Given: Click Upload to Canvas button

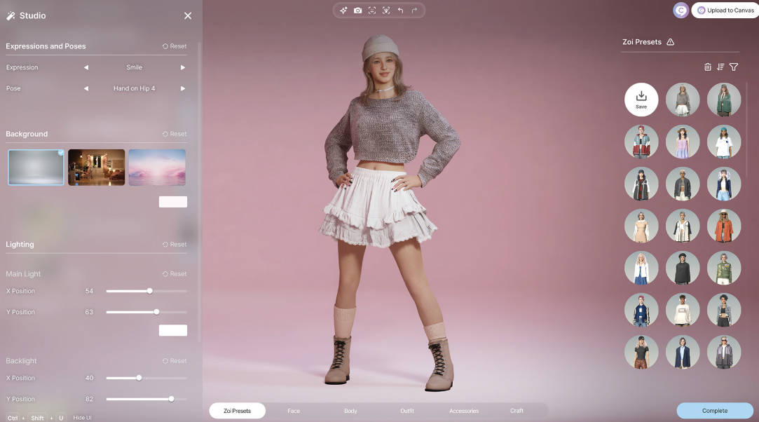Looking at the screenshot, I should coord(725,11).
